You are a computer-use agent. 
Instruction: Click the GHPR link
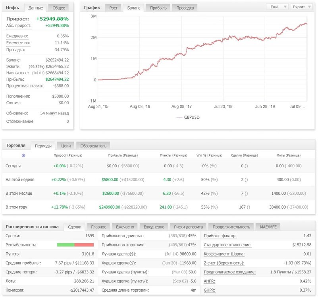209,290
